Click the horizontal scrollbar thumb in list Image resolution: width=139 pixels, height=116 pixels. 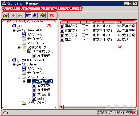click(85, 107)
